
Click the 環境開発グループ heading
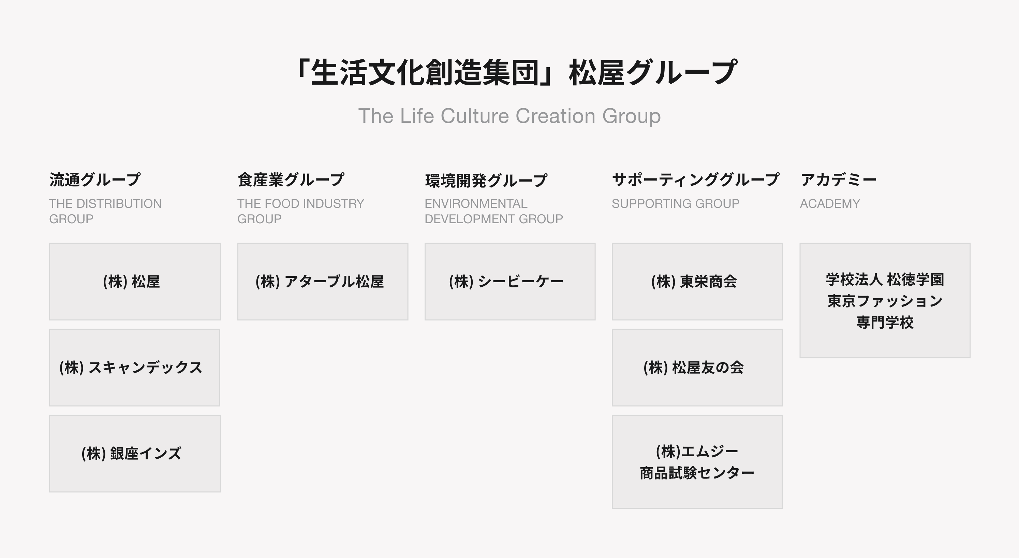point(486,181)
